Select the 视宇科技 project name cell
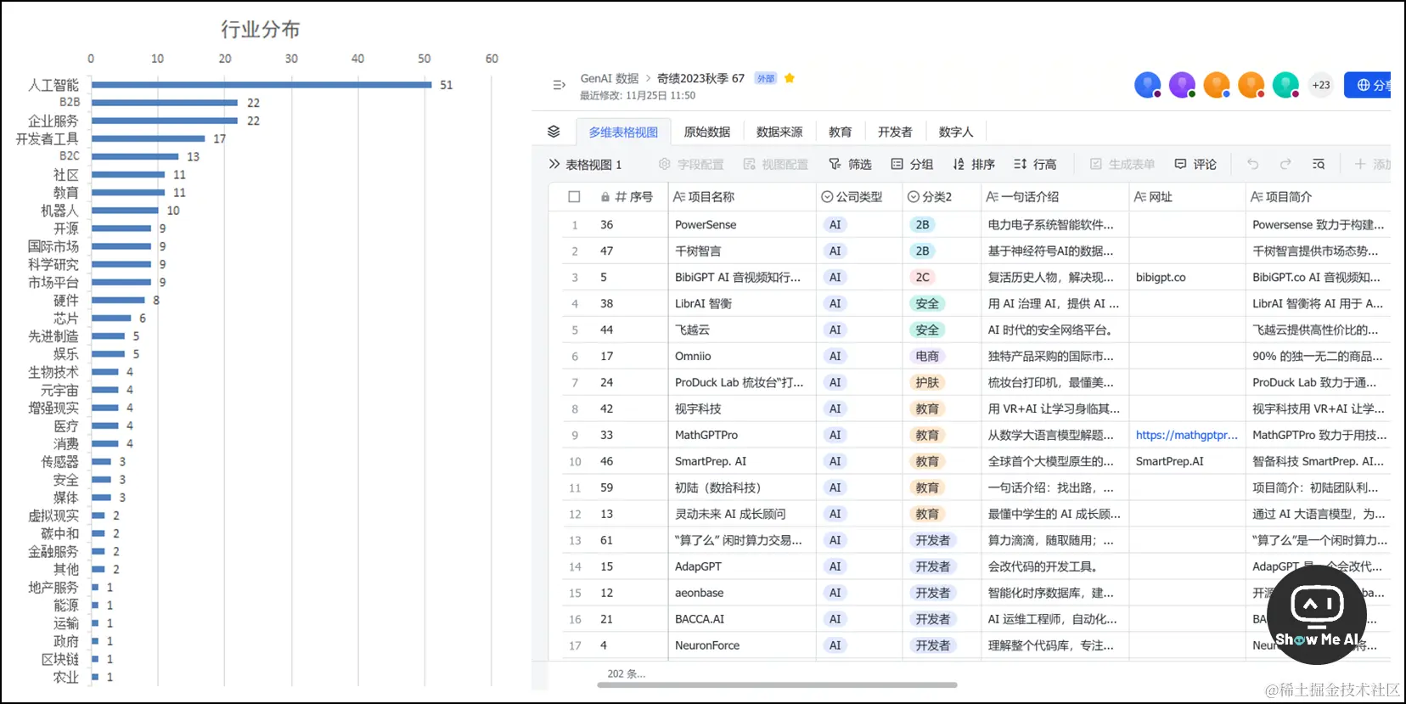The image size is (1406, 704). pyautogui.click(x=742, y=408)
